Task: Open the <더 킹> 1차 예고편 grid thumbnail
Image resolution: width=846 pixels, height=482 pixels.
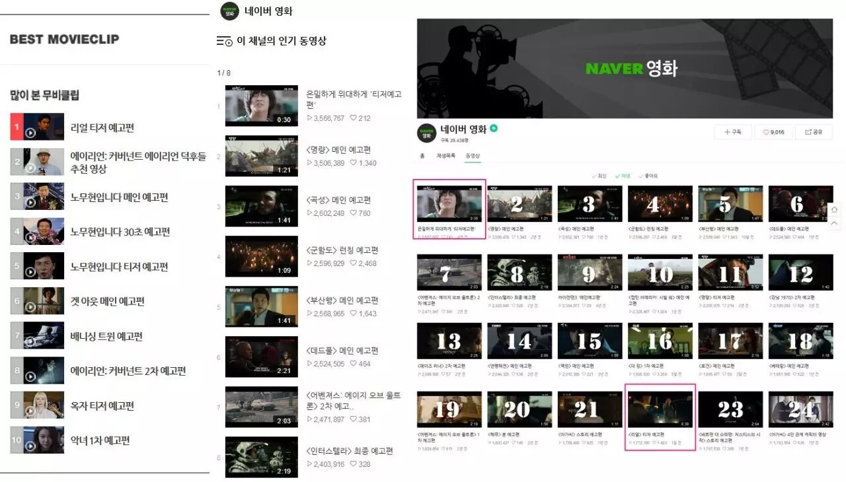Action: pyautogui.click(x=660, y=341)
